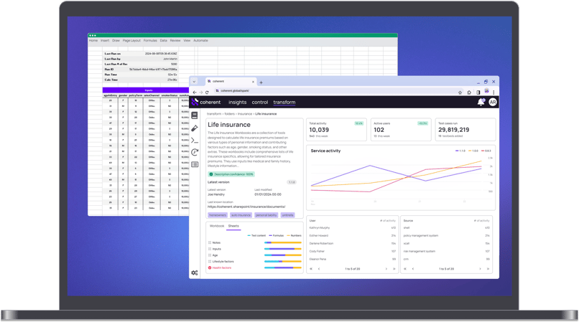Screen dimensions: 579x322
Task: Select the Kathryn Murphy user row
Action: (352, 228)
